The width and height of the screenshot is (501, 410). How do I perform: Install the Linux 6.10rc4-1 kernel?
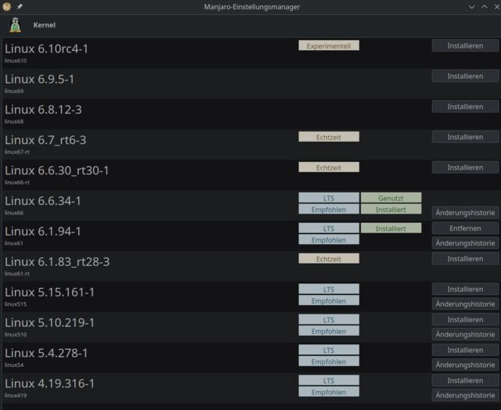point(465,45)
